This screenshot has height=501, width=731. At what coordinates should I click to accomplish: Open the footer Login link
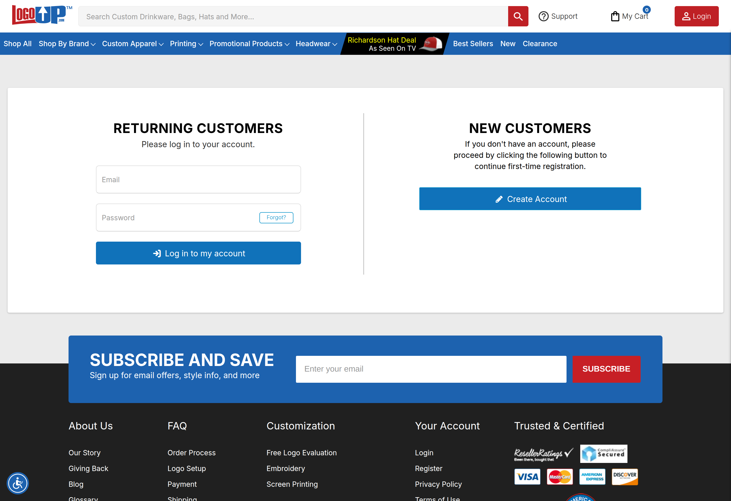click(x=424, y=453)
